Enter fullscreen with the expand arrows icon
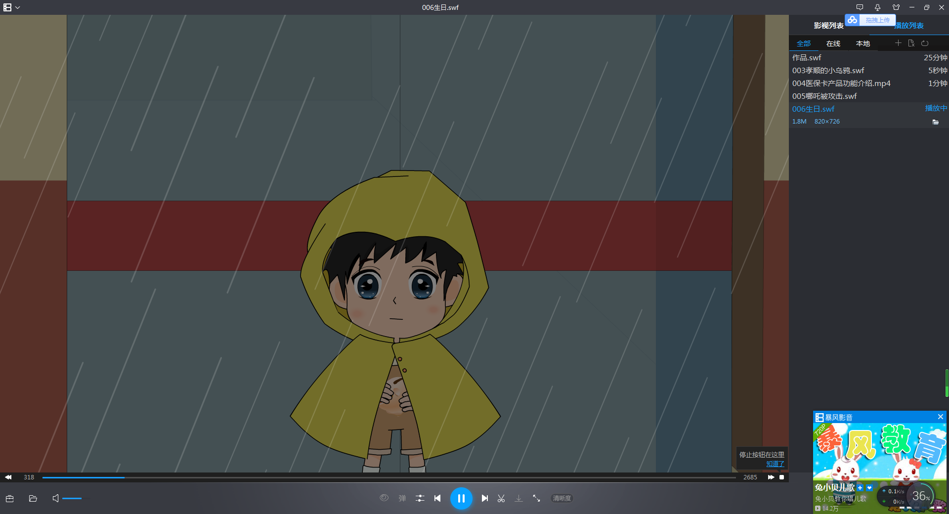 tap(536, 498)
